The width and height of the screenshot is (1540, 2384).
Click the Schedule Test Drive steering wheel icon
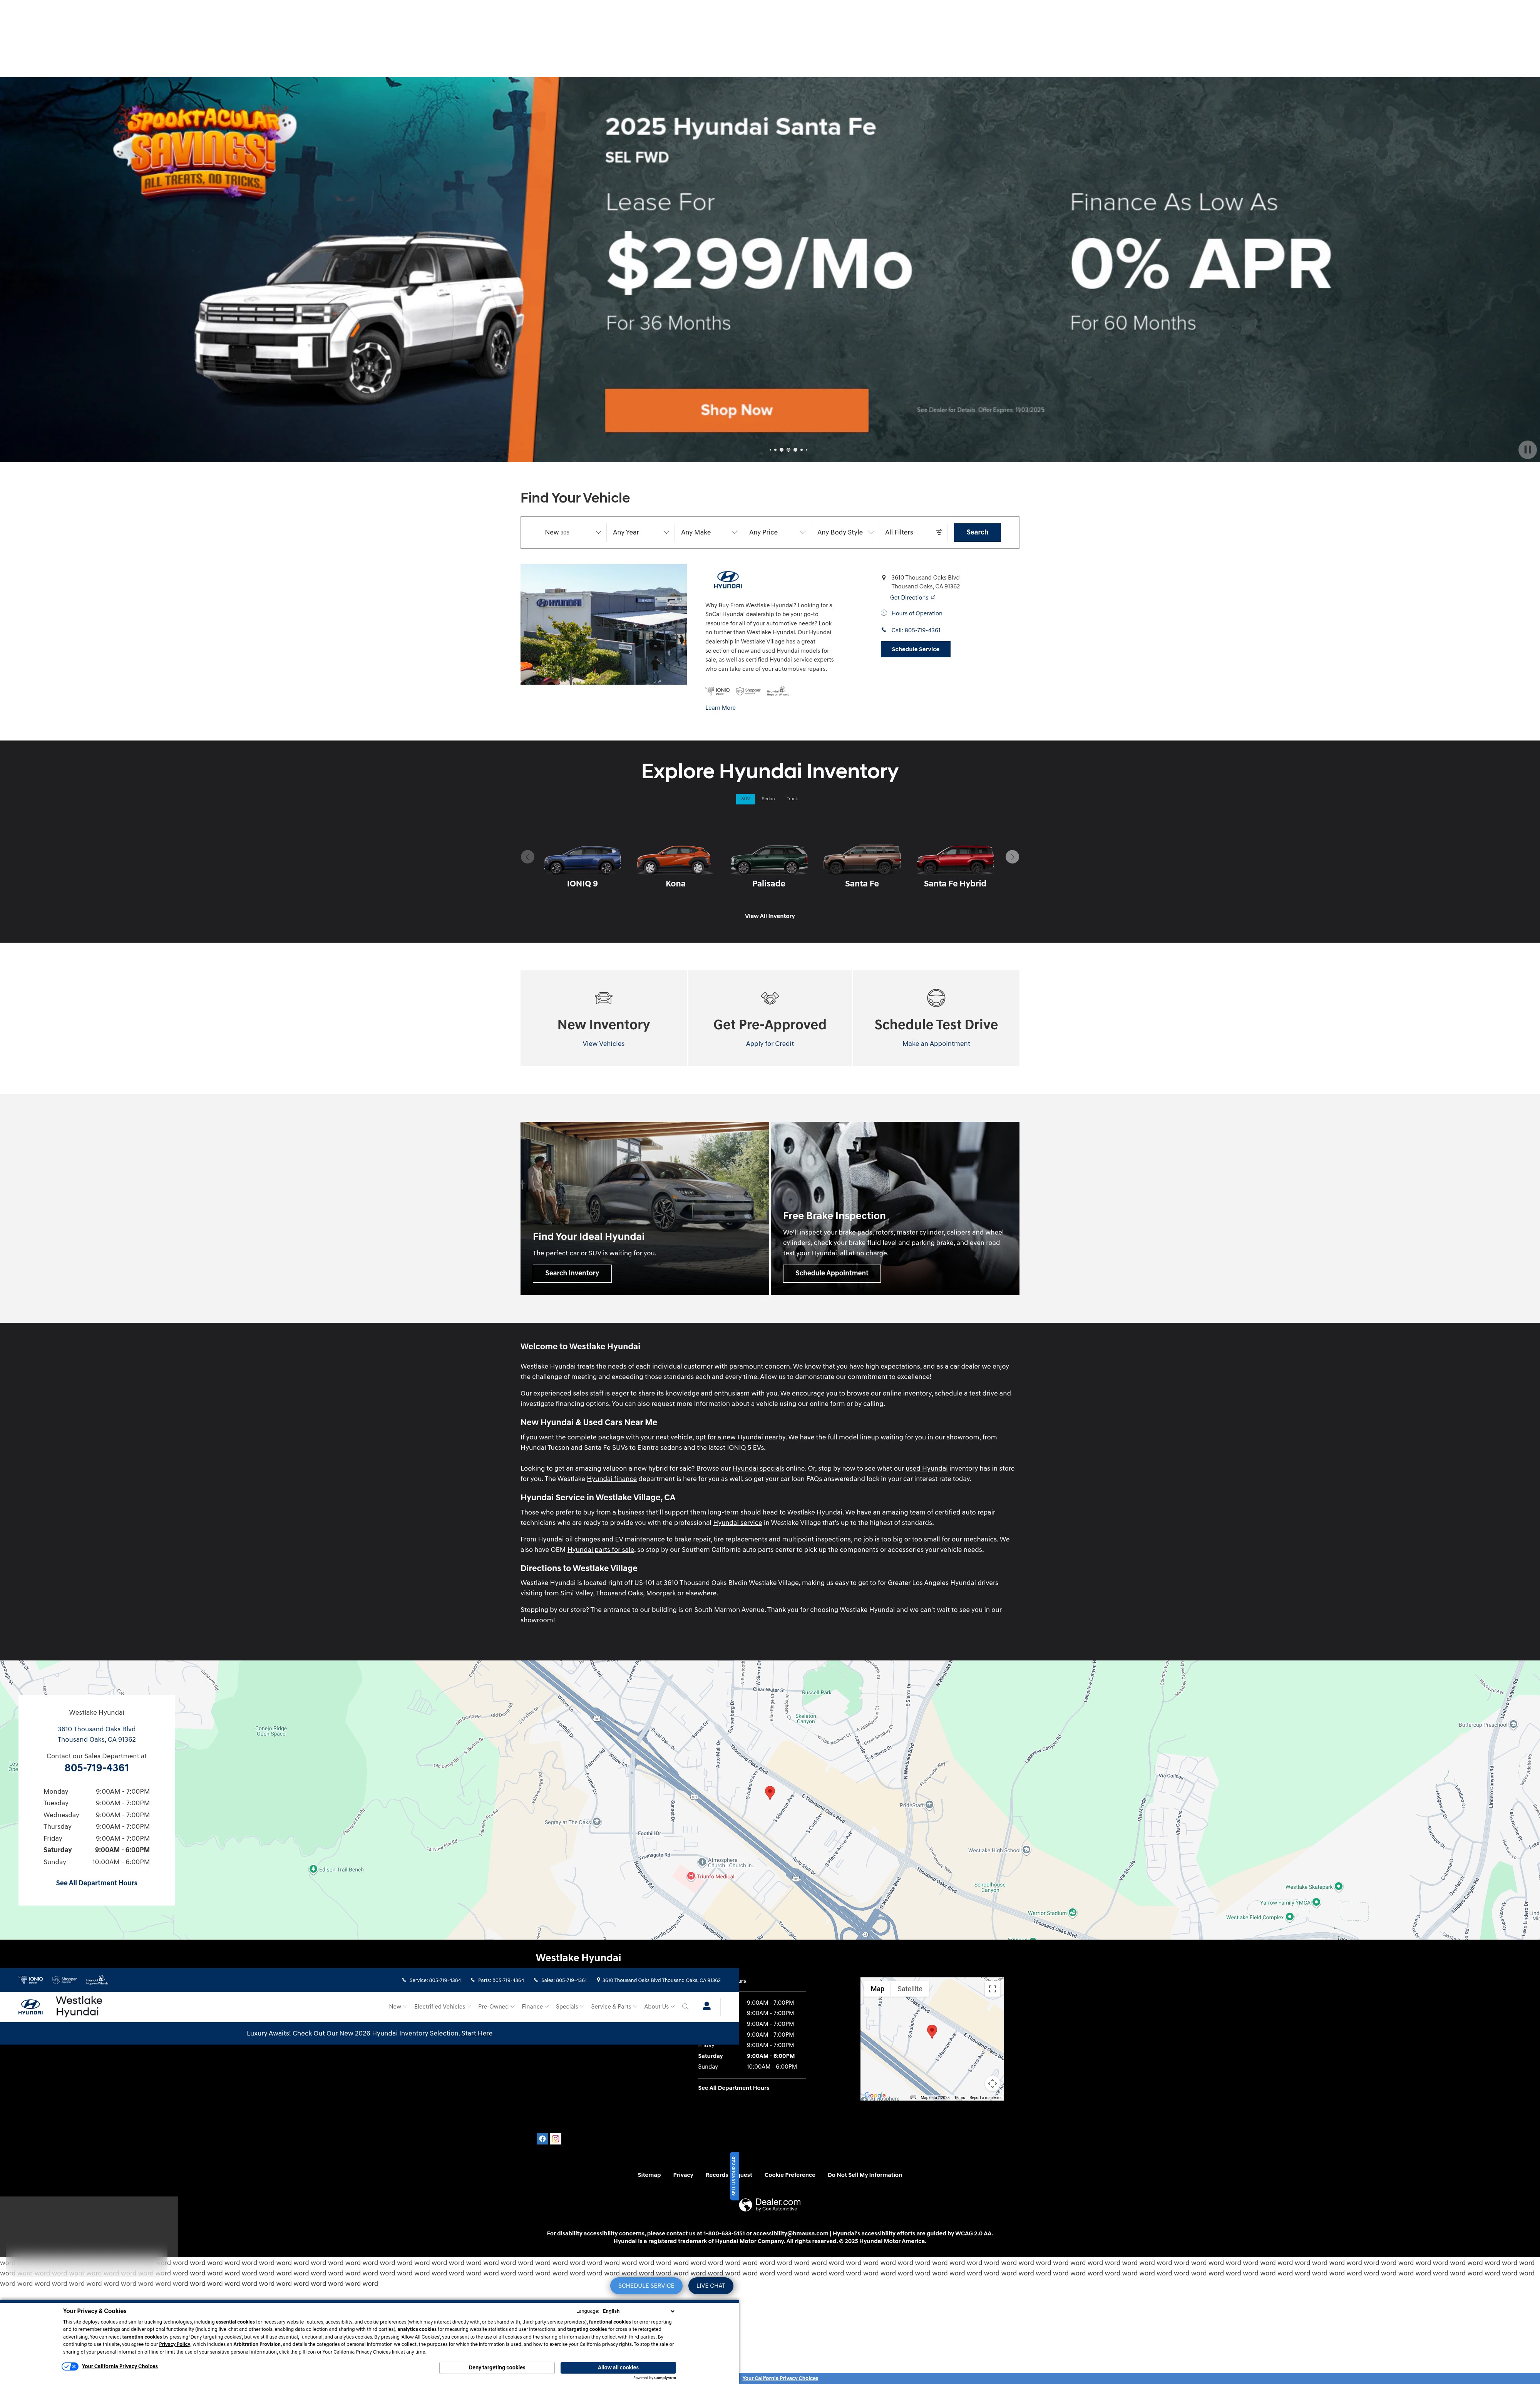(936, 998)
